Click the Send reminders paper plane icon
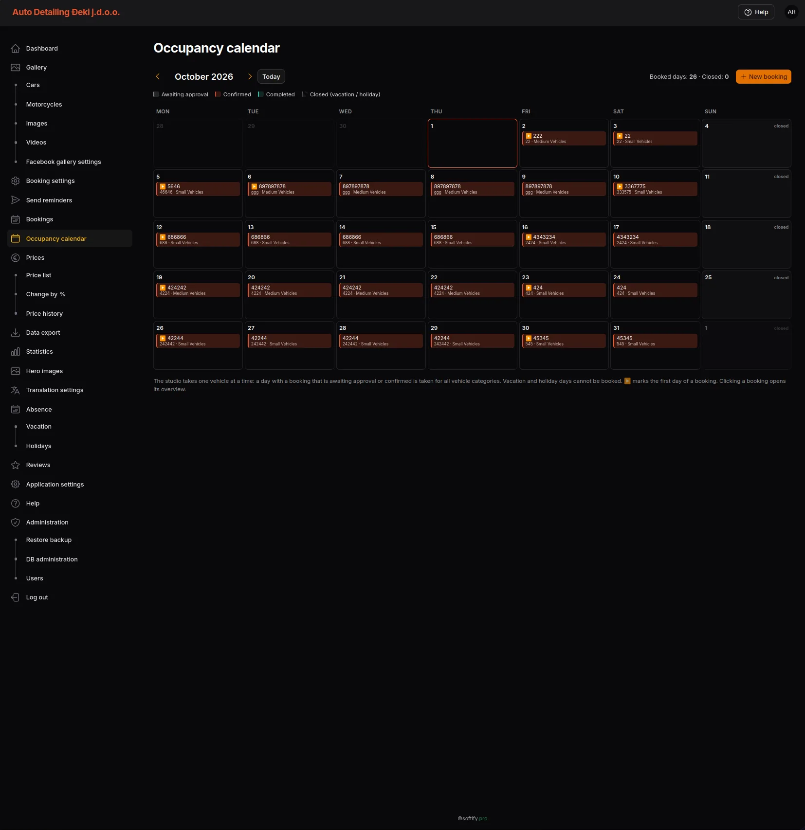 (x=16, y=200)
